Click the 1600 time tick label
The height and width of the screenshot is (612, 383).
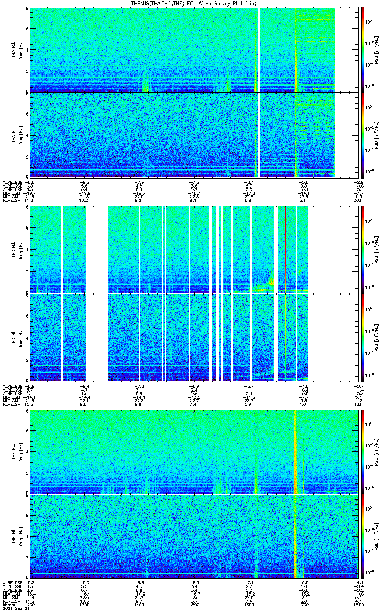[x=249, y=605]
